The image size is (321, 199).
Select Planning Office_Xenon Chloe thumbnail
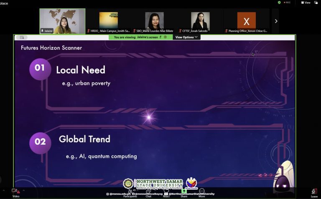247,21
